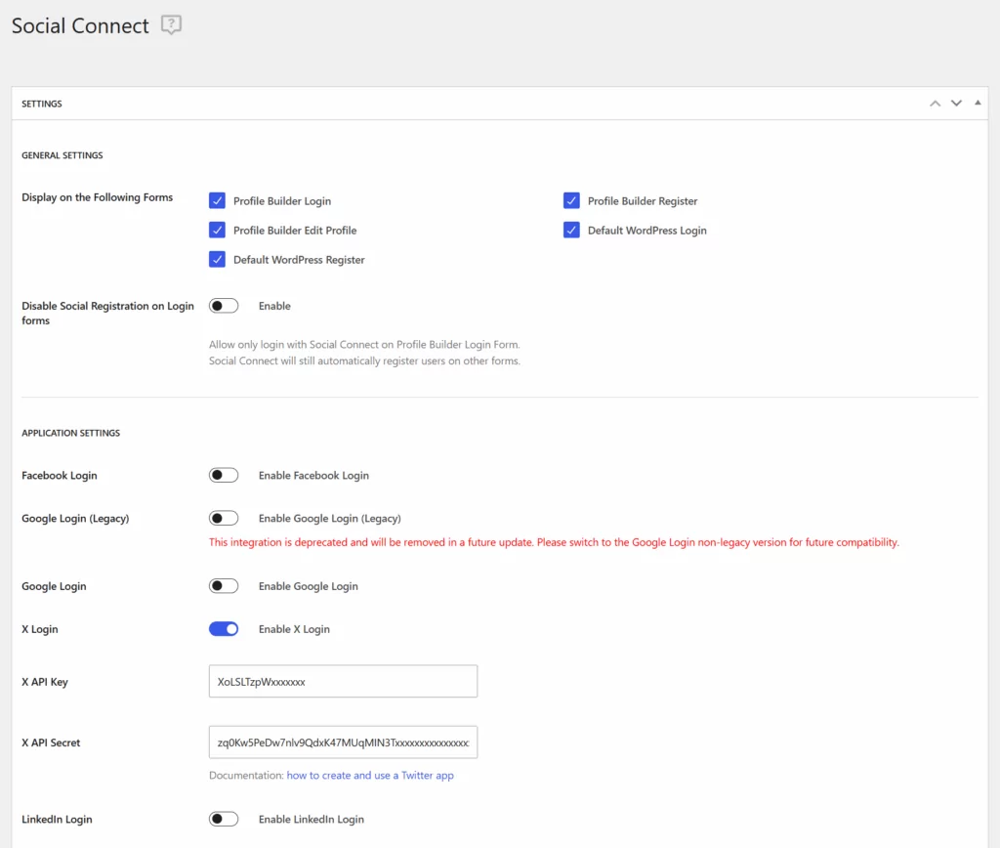
Task: Uncheck Default WordPress Login checkbox
Action: point(572,231)
